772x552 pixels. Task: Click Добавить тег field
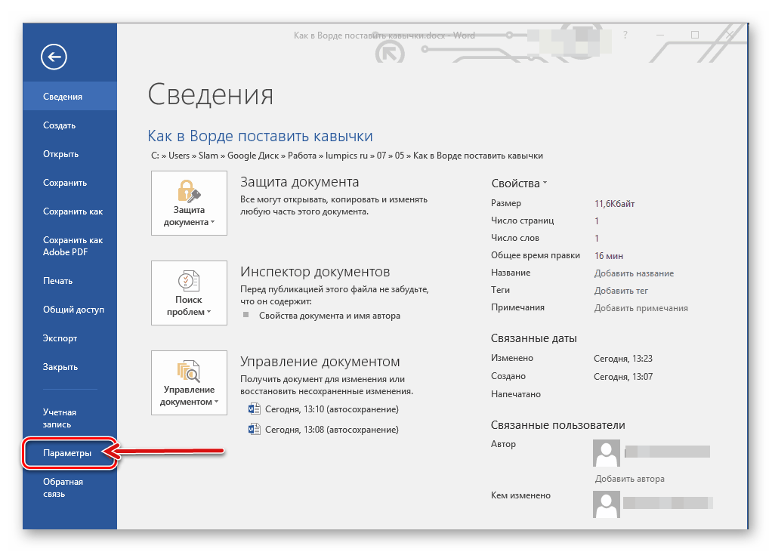click(621, 290)
